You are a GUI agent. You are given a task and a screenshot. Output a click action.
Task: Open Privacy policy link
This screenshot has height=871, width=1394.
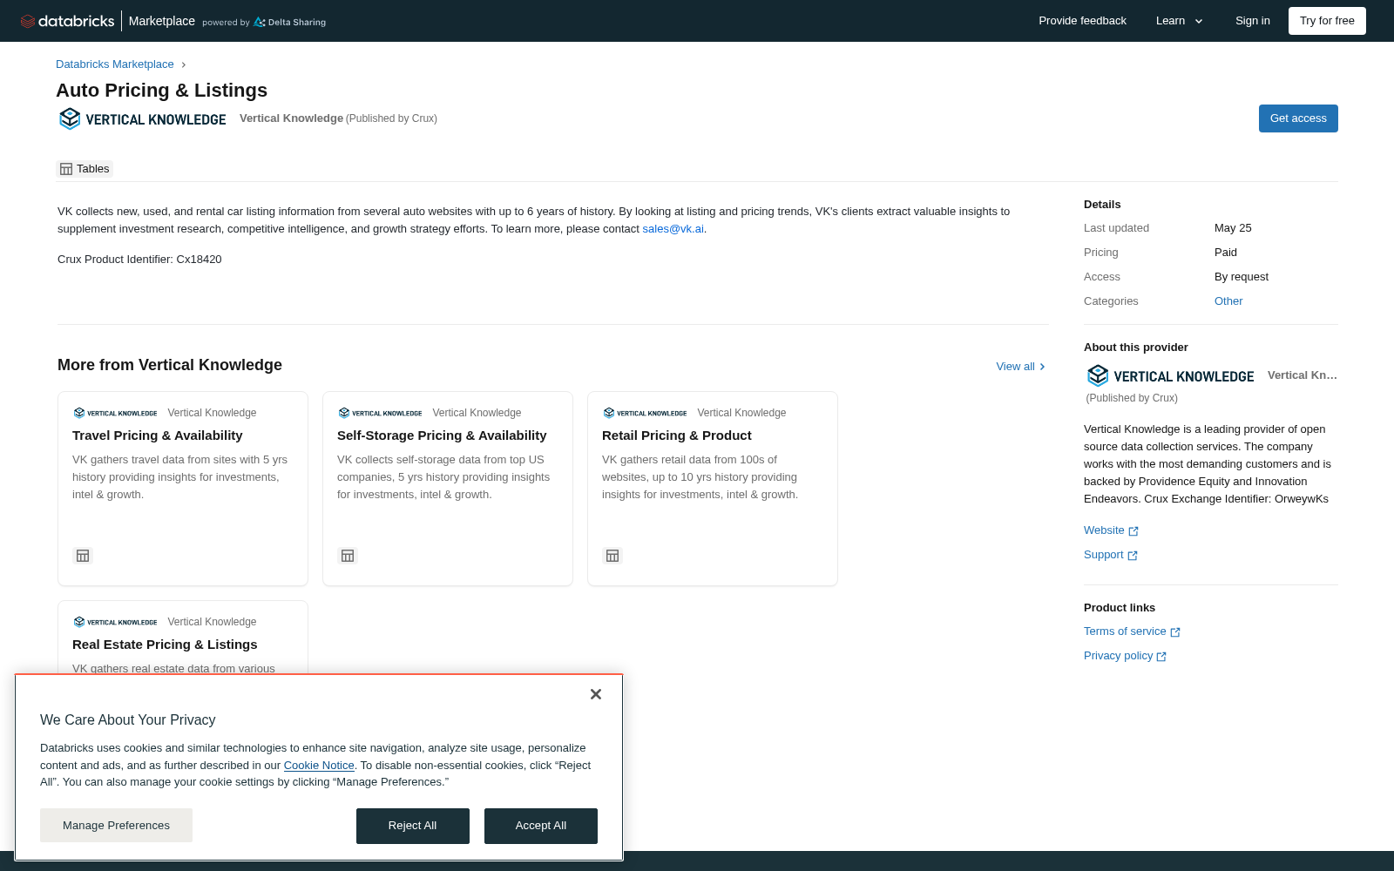[1125, 656]
